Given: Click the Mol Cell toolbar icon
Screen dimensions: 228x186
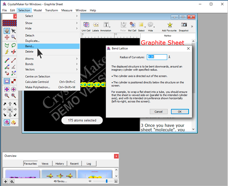Looking at the screenshot, I should click(132, 27).
